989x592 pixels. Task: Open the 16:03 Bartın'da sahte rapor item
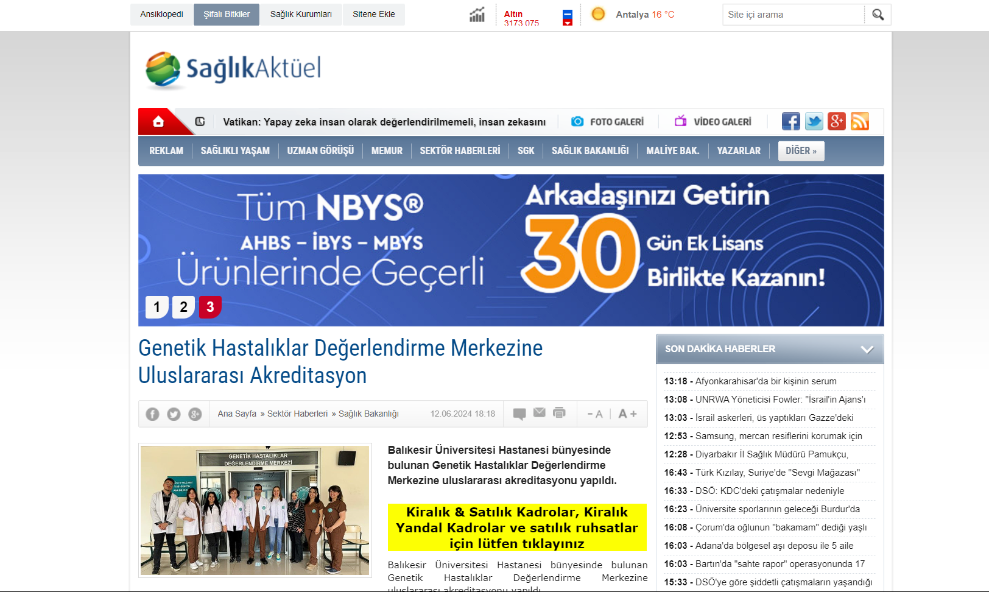pos(764,564)
